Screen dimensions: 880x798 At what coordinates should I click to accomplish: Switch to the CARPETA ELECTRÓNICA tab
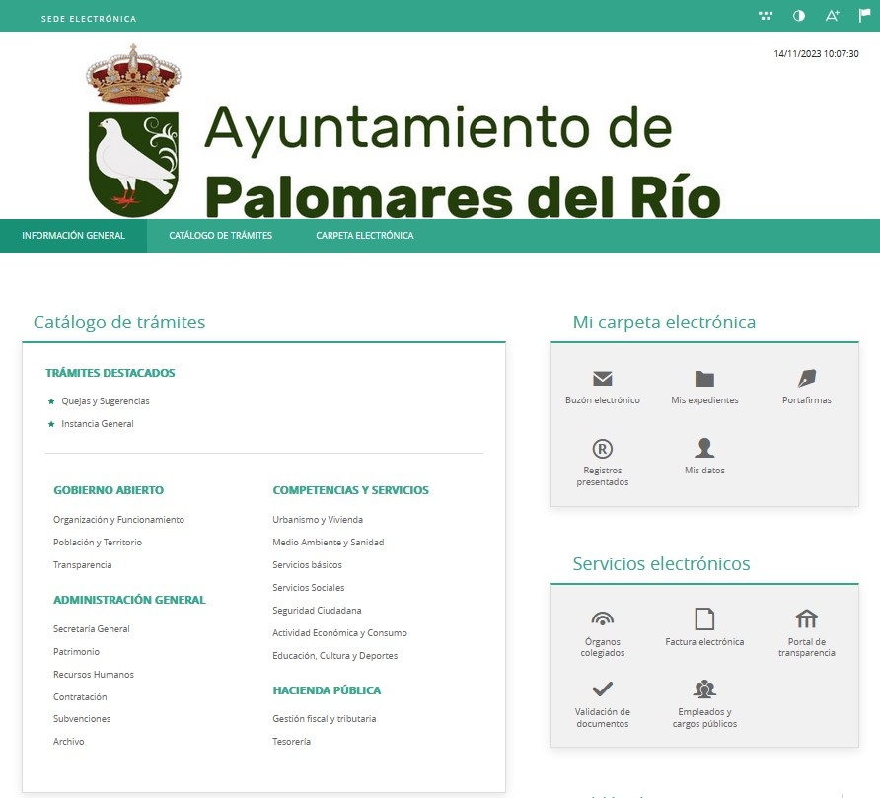coord(363,236)
